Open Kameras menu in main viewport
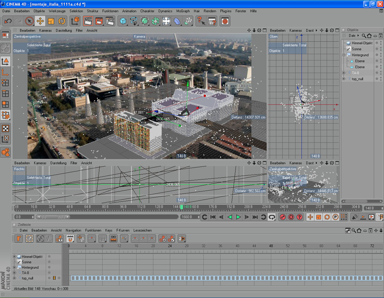 point(46,31)
